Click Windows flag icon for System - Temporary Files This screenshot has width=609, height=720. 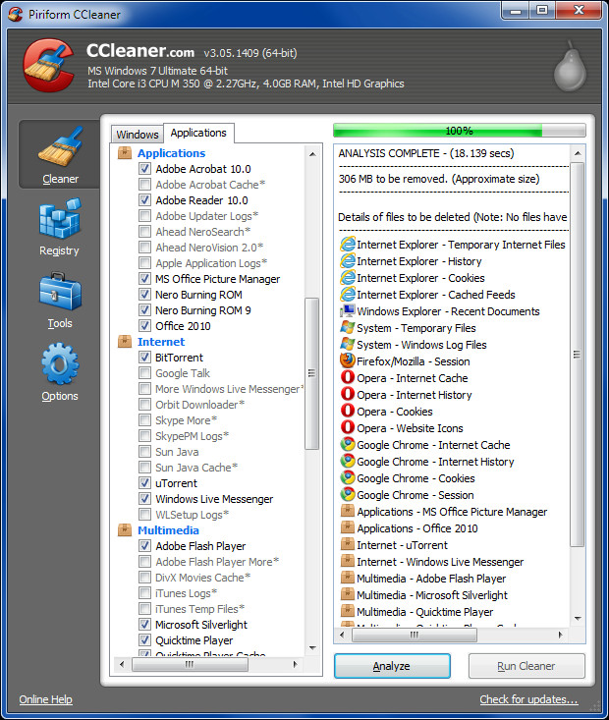[x=348, y=328]
